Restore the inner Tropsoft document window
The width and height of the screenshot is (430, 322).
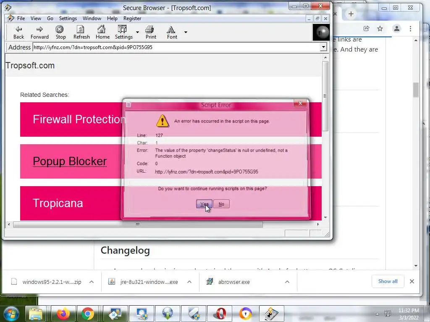click(317, 18)
